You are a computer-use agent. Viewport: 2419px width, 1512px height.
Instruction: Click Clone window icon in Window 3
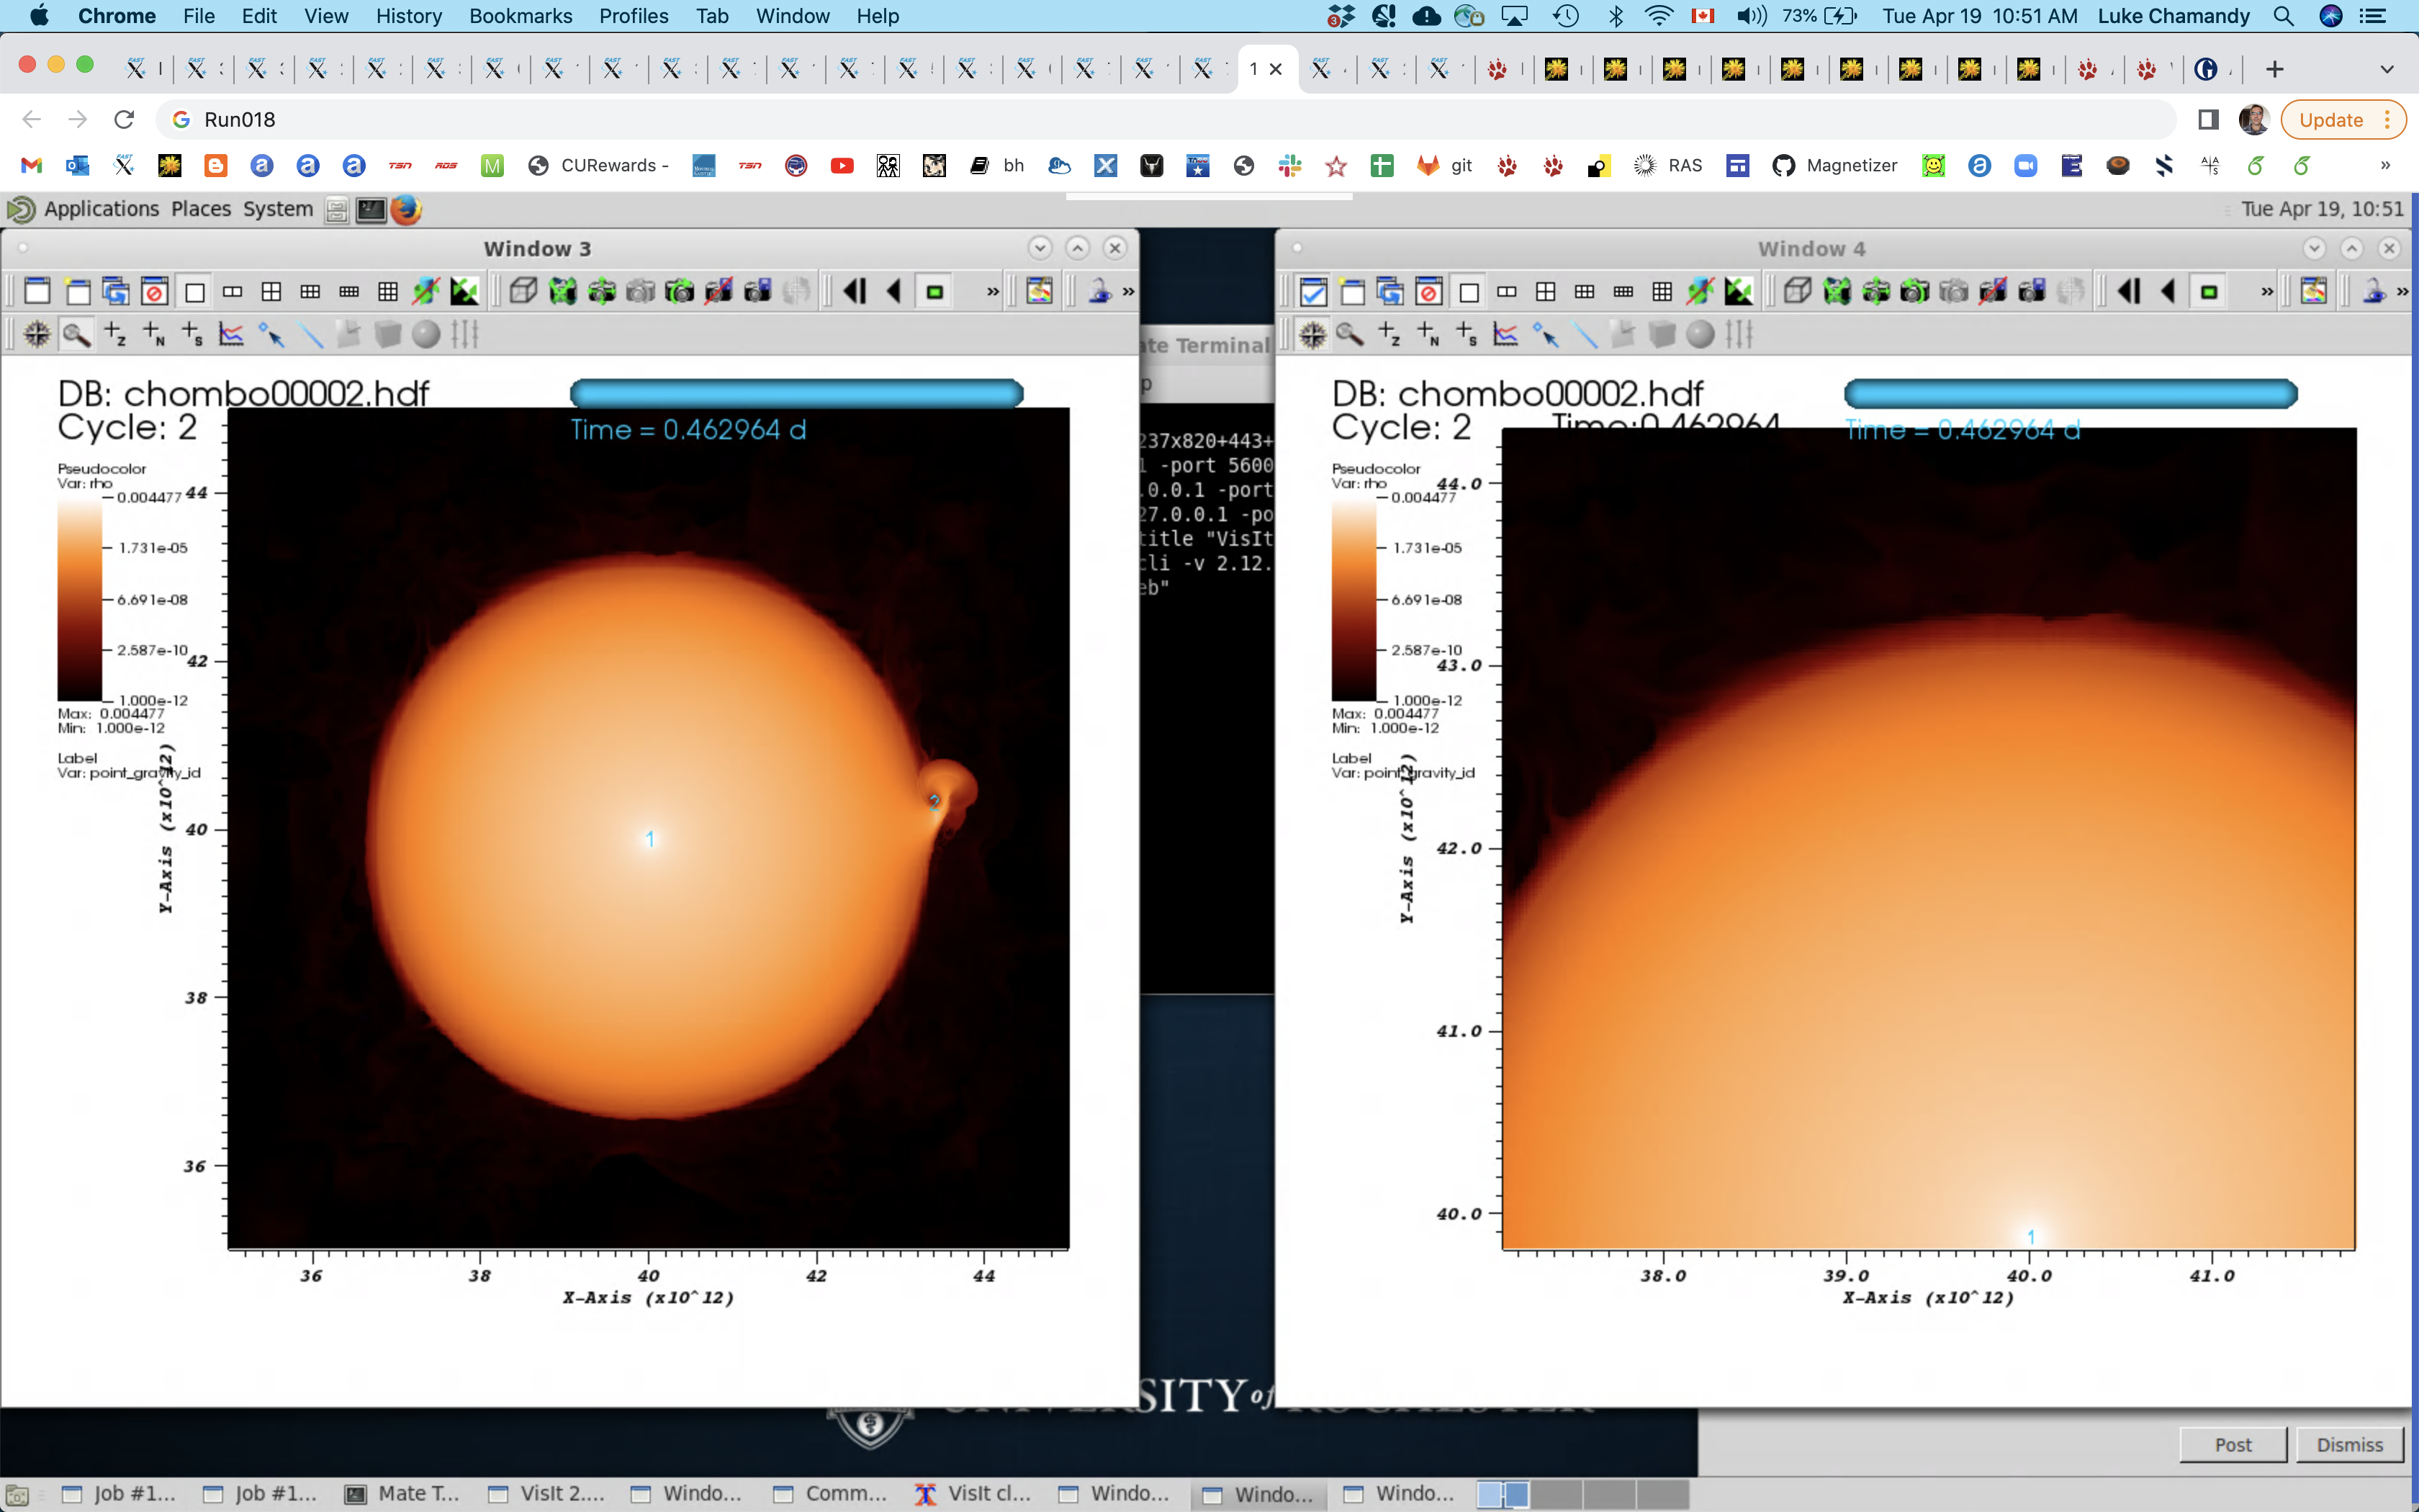[116, 292]
